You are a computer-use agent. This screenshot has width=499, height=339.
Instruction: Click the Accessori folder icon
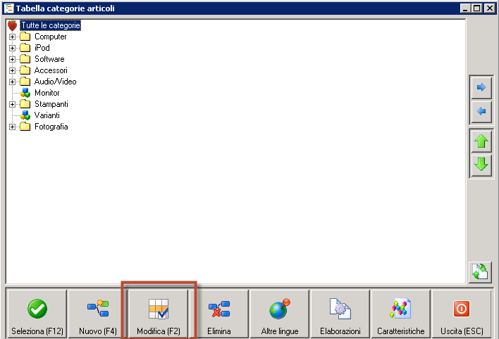pos(25,70)
